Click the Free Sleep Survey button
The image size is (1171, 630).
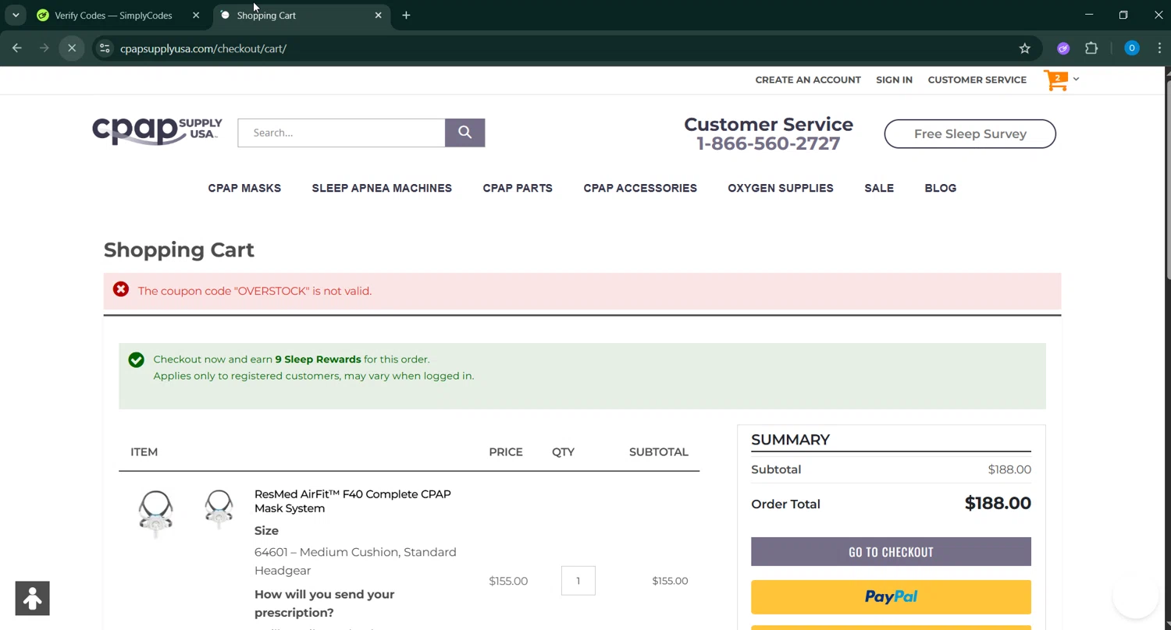click(970, 134)
